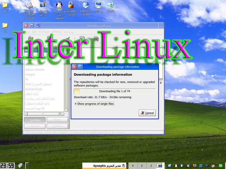The height and width of the screenshot is (169, 226).
Task: Click the Status filter button in Synaptic
Action: tap(57, 120)
